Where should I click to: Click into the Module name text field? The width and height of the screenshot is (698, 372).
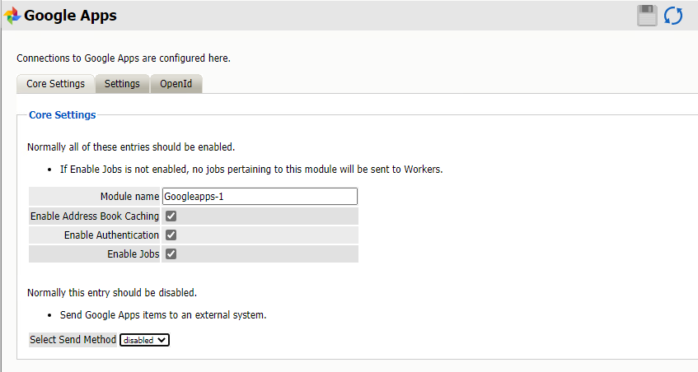pyautogui.click(x=260, y=197)
